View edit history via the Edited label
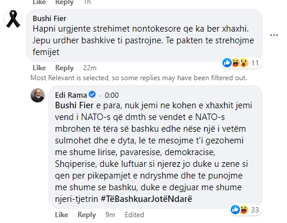287x223 pixels. [x=134, y=215]
